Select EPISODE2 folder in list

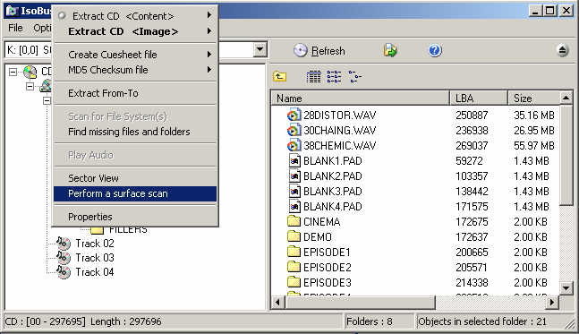328,267
